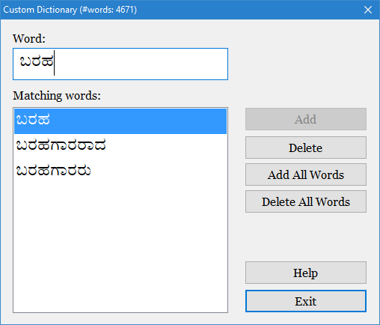Select the highlighted word ಬರಹ in list
The height and width of the screenshot is (325, 380).
(x=120, y=121)
